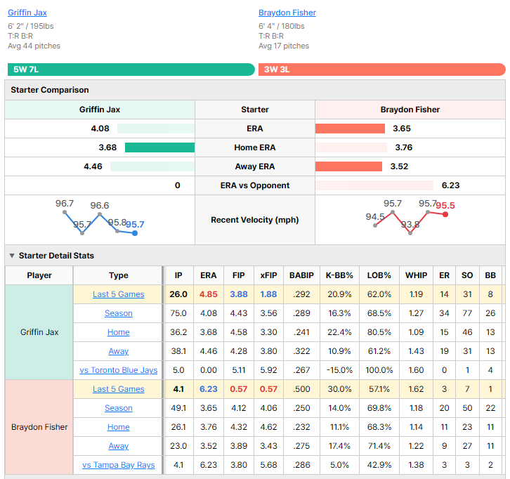
Task: Click the BB column header
Action: [490, 275]
